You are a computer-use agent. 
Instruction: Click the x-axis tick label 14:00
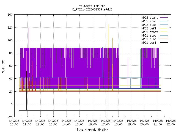tap(66, 124)
